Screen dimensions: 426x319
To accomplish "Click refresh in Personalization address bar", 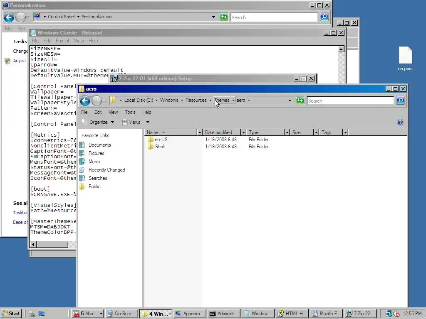I will (224, 17).
